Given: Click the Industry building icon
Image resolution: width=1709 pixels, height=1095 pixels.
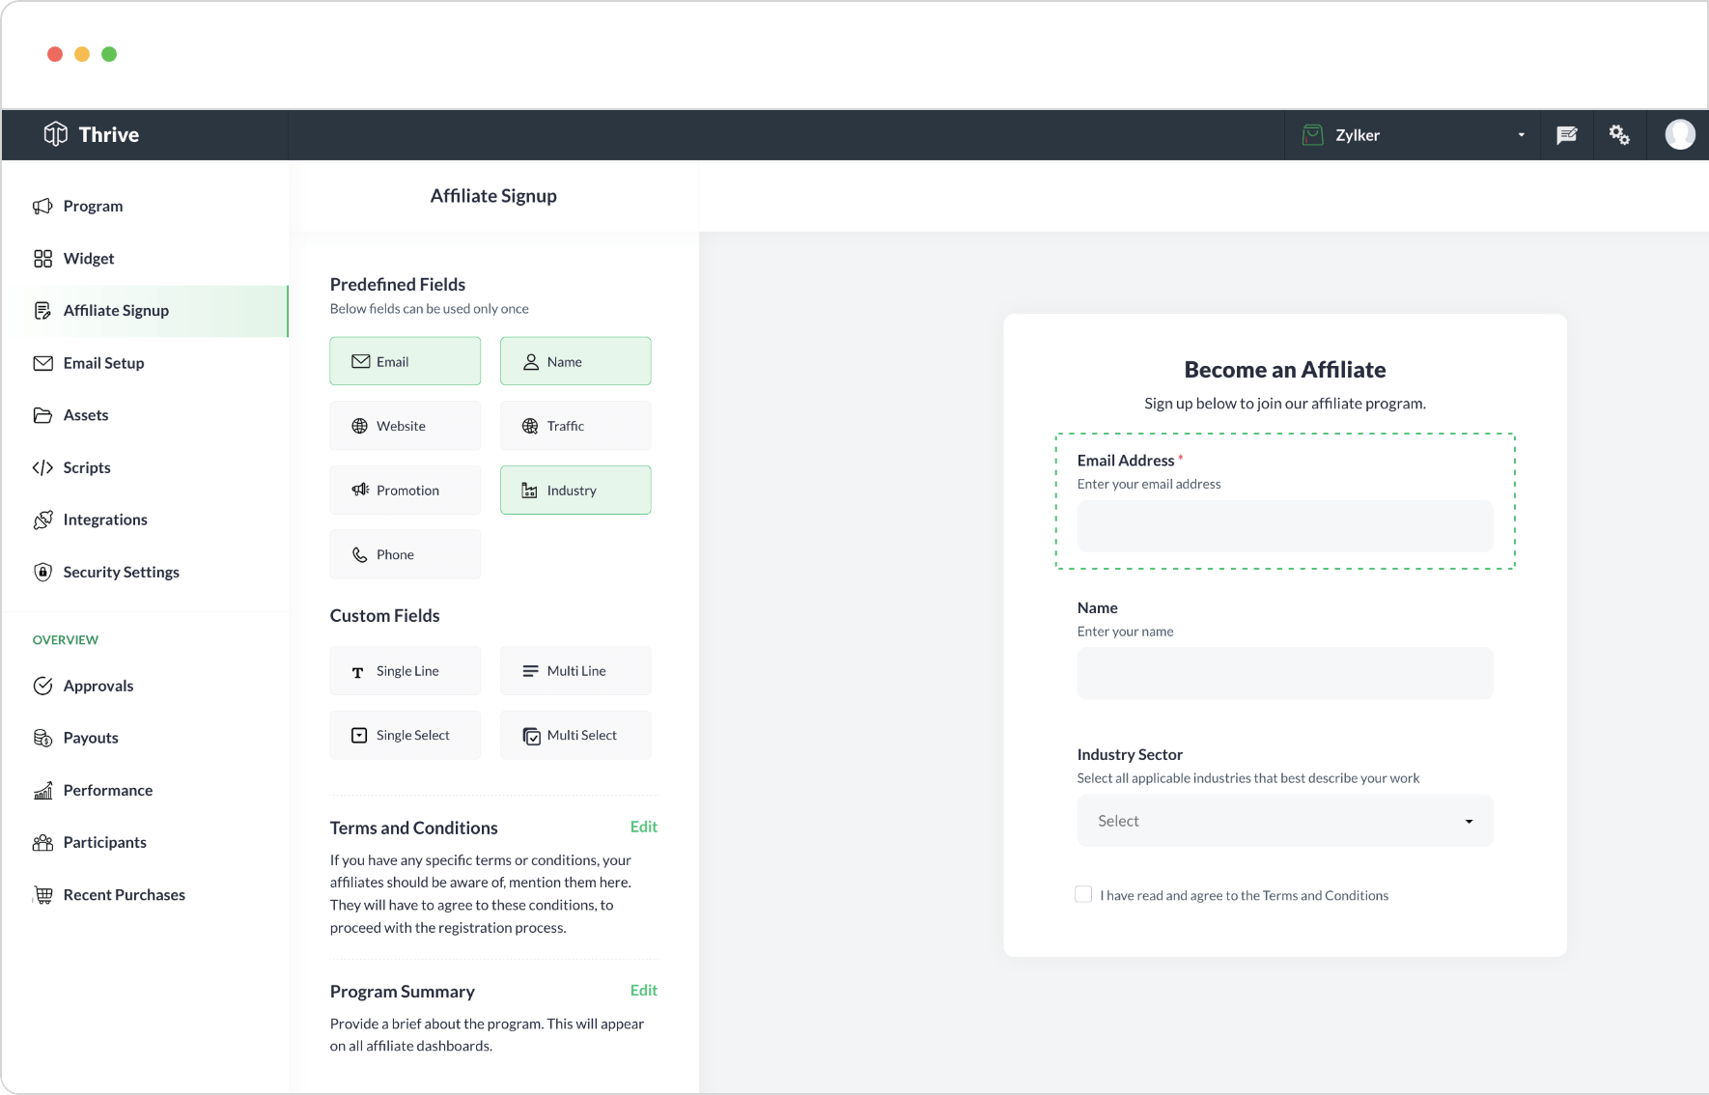Looking at the screenshot, I should tap(529, 491).
